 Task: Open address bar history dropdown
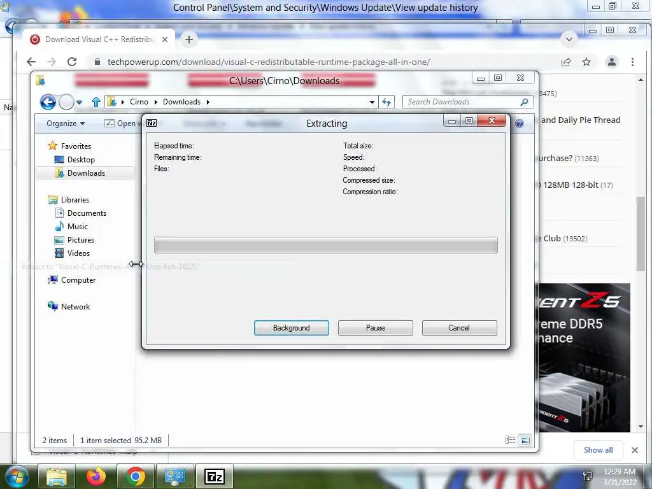[372, 102]
